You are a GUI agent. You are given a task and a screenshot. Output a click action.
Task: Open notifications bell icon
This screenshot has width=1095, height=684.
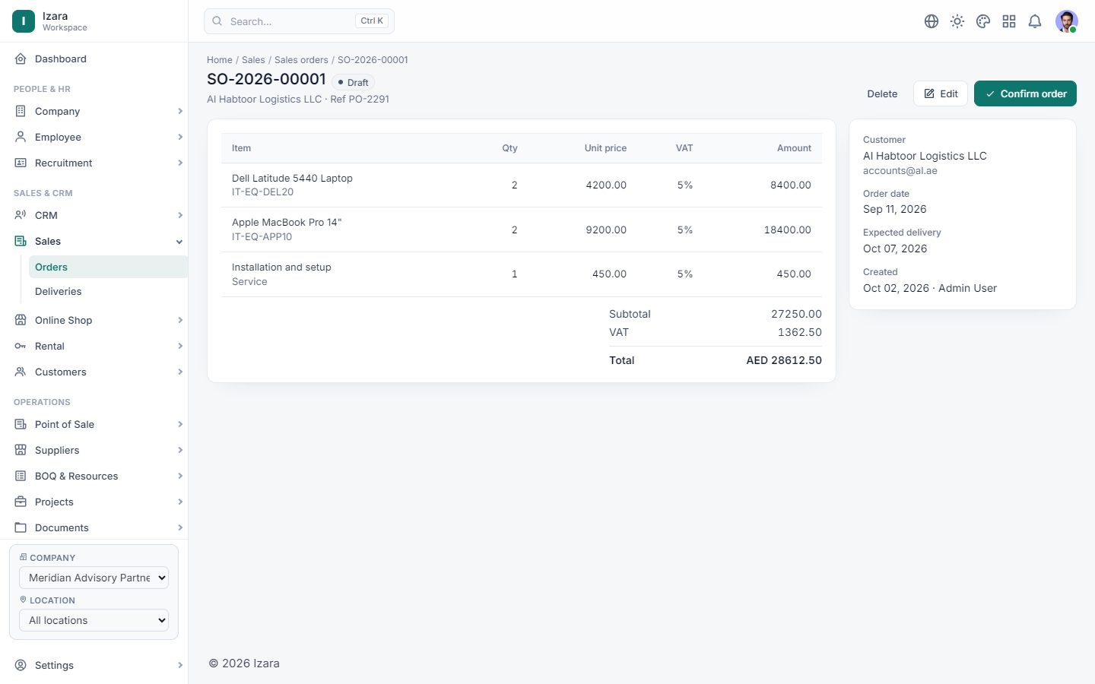(1035, 21)
